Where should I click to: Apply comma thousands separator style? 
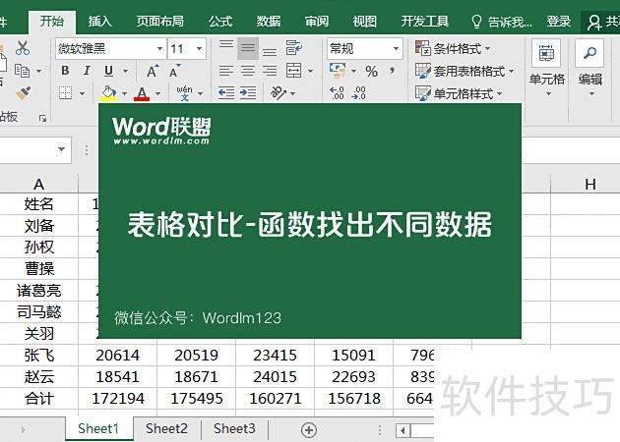pyautogui.click(x=392, y=71)
